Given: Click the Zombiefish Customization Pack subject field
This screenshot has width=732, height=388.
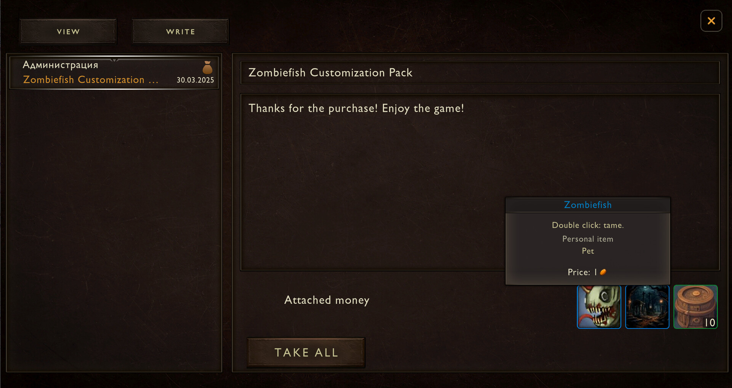Looking at the screenshot, I should pyautogui.click(x=480, y=72).
